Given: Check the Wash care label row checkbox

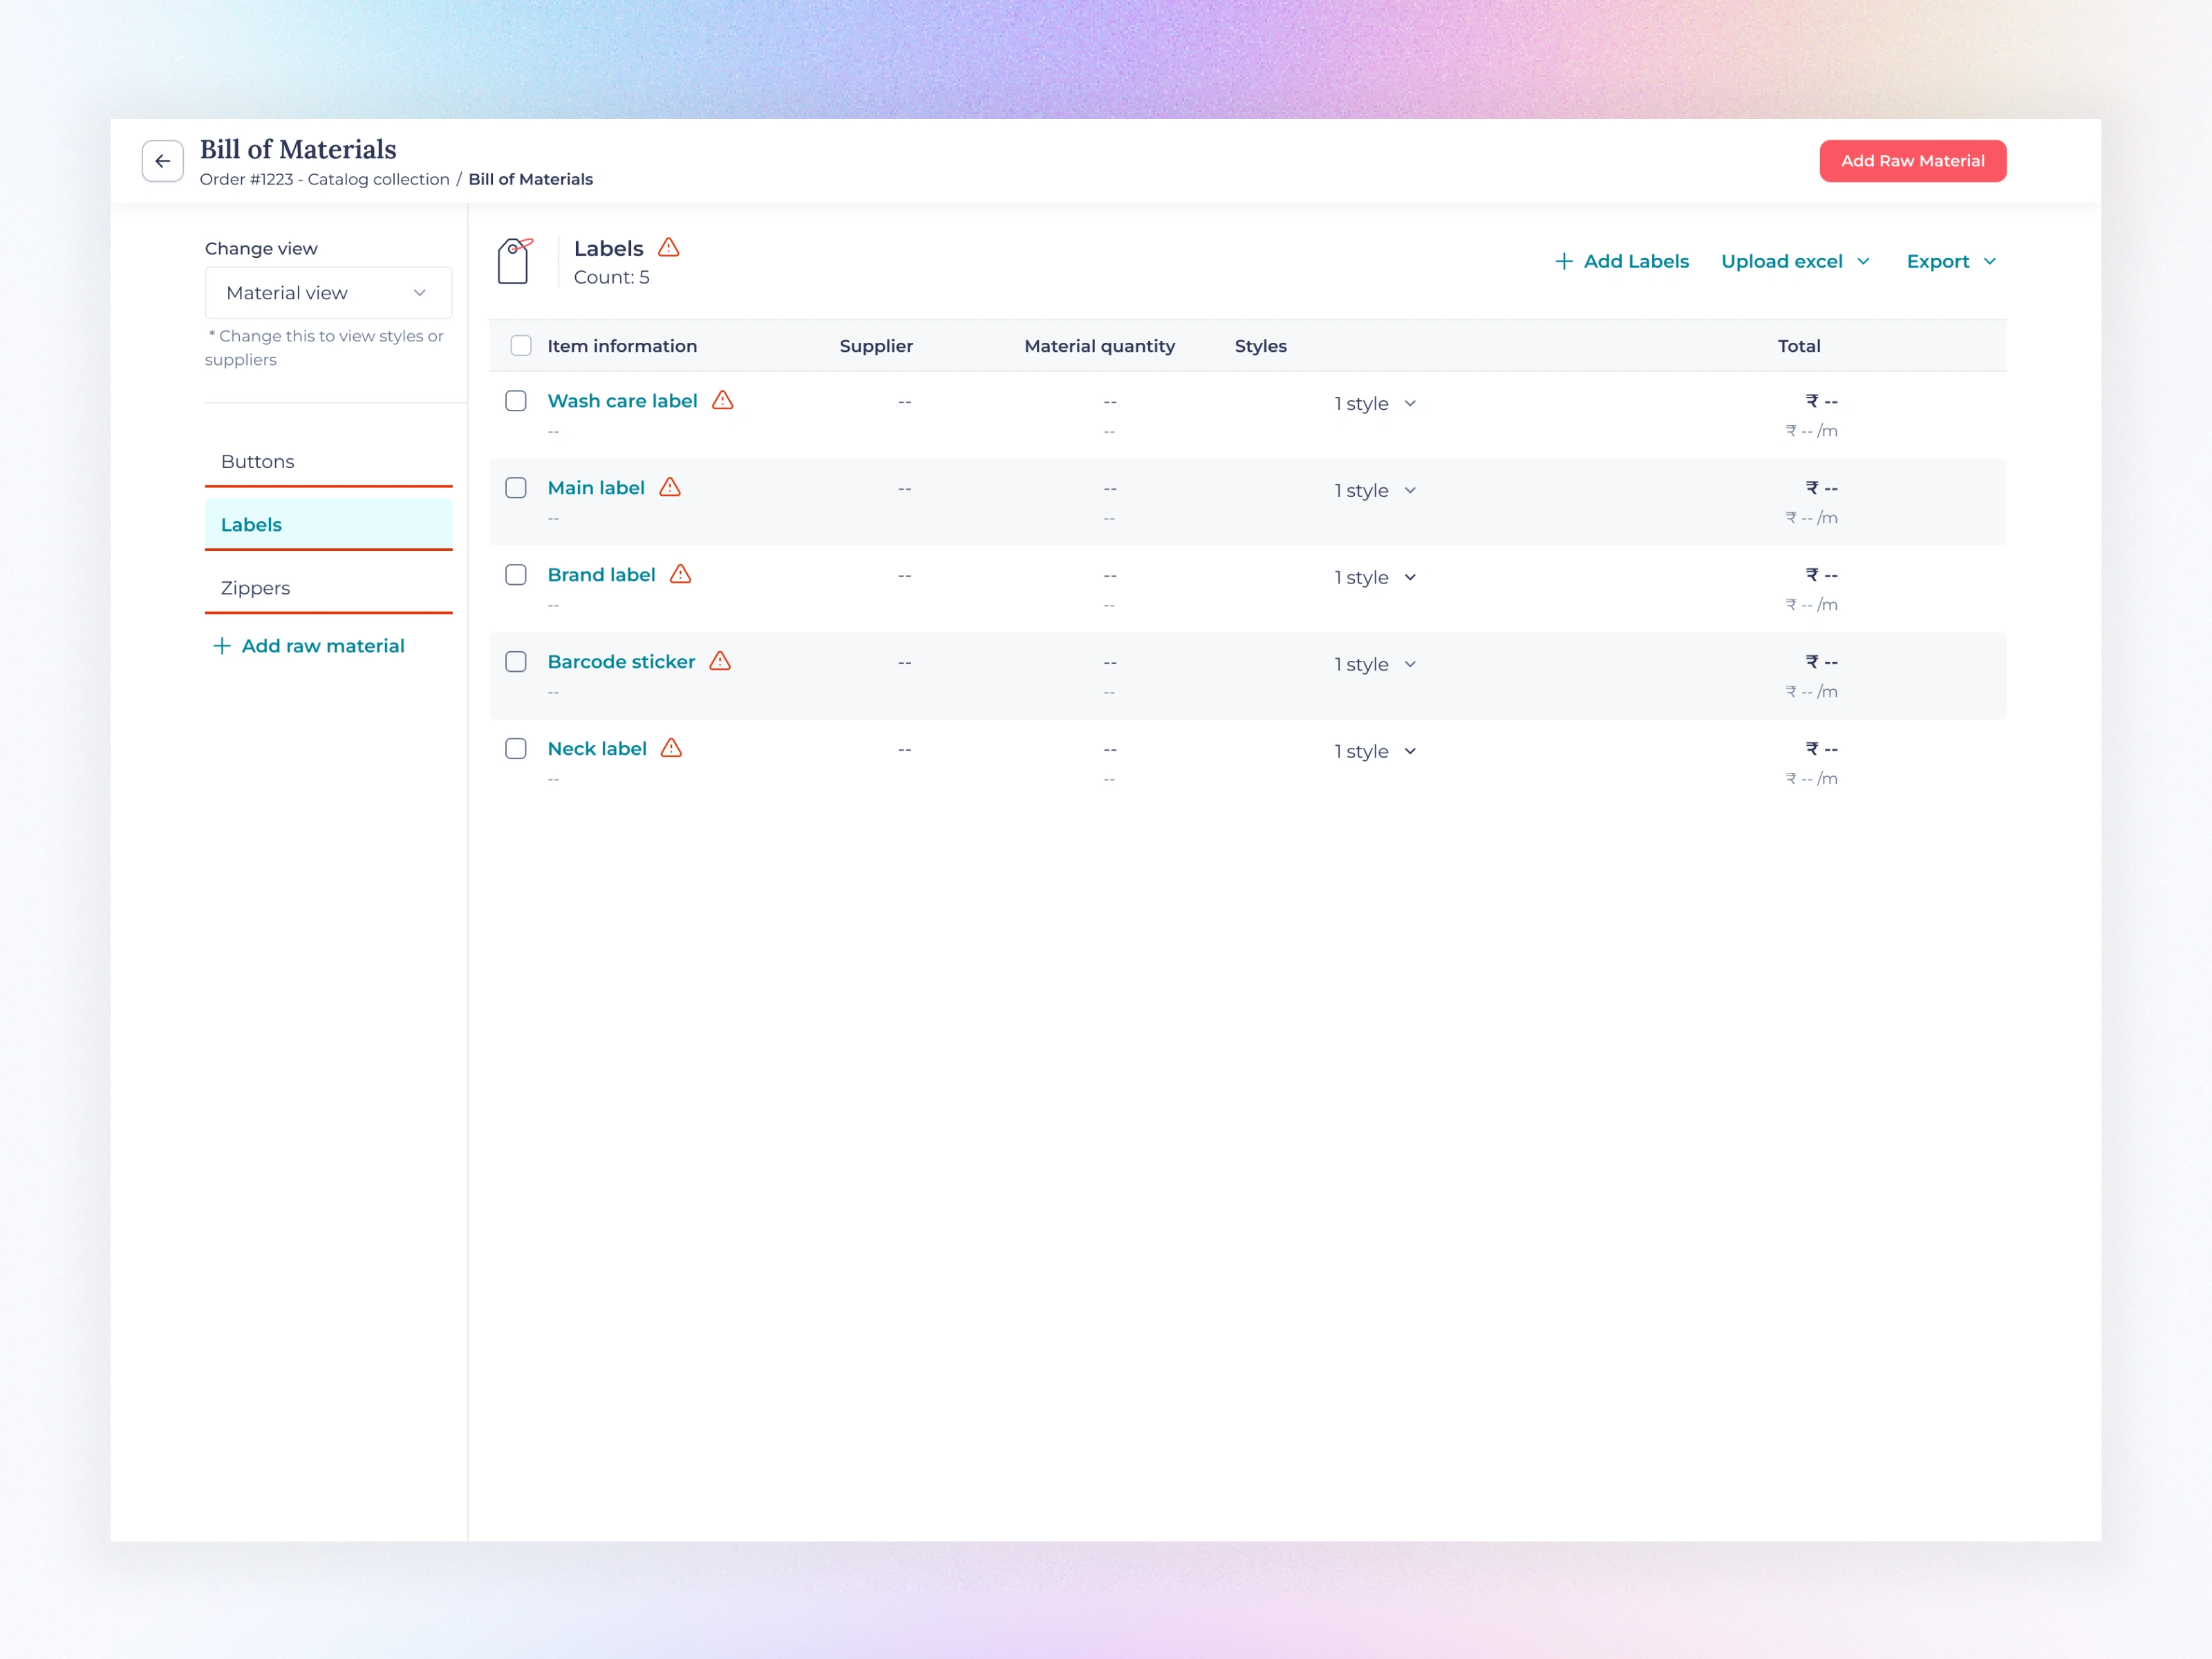Looking at the screenshot, I should (x=516, y=401).
